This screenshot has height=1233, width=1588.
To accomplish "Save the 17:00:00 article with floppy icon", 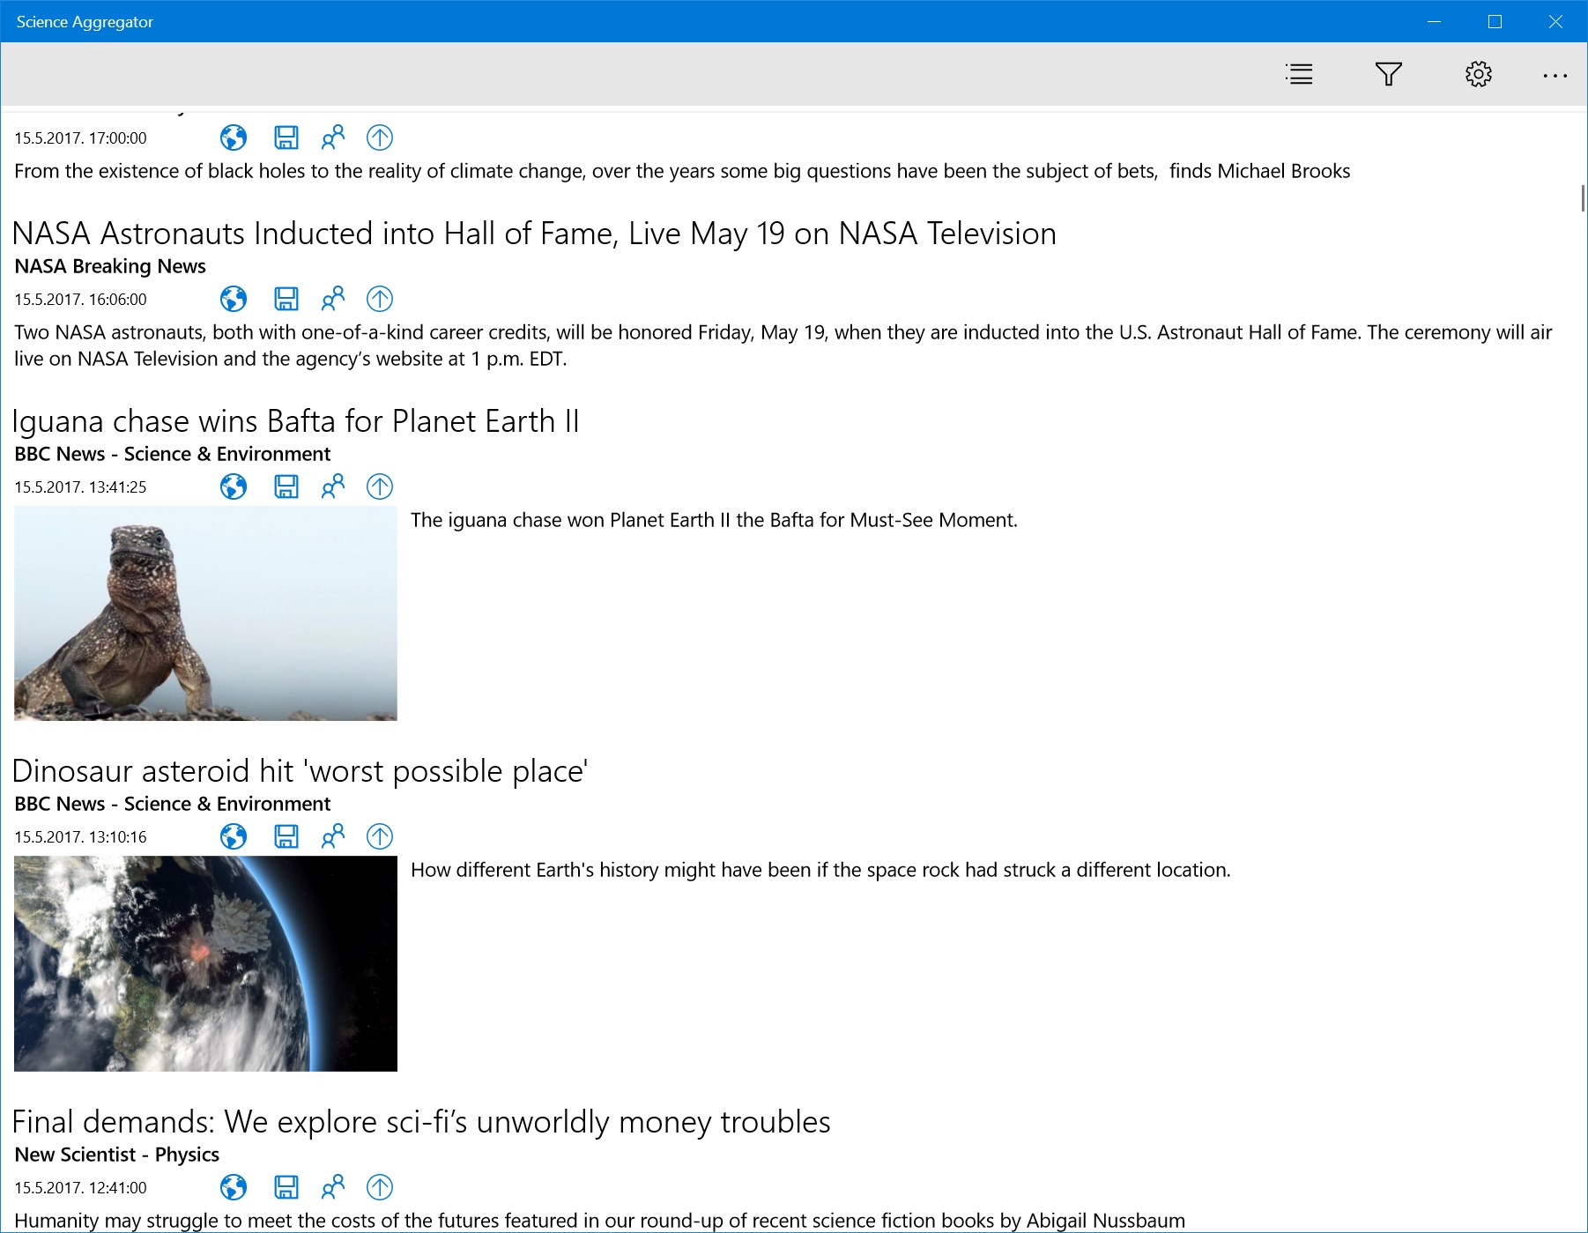I will (286, 137).
